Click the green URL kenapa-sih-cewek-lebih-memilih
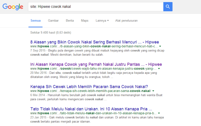This screenshot has height=126, width=201. point(91,91)
